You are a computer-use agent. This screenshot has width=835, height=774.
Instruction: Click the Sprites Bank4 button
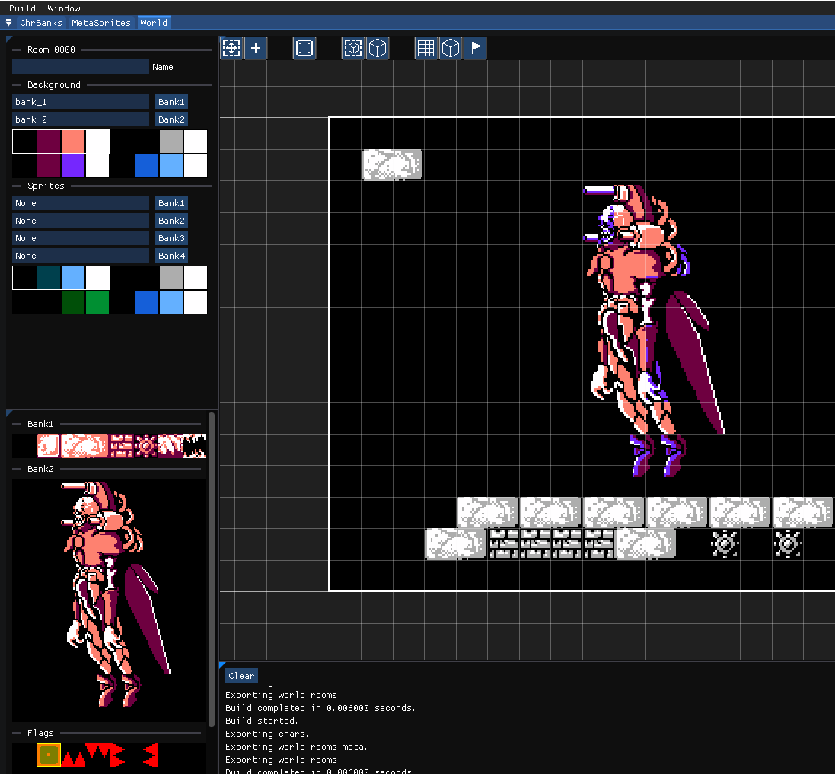click(x=171, y=256)
